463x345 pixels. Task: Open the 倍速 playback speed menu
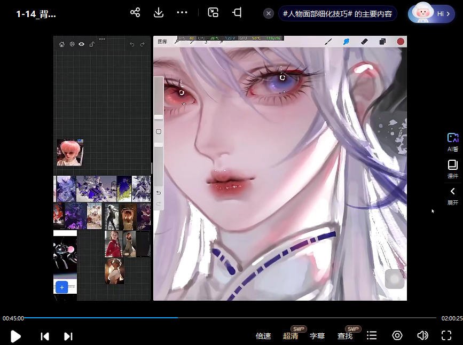[263, 336]
